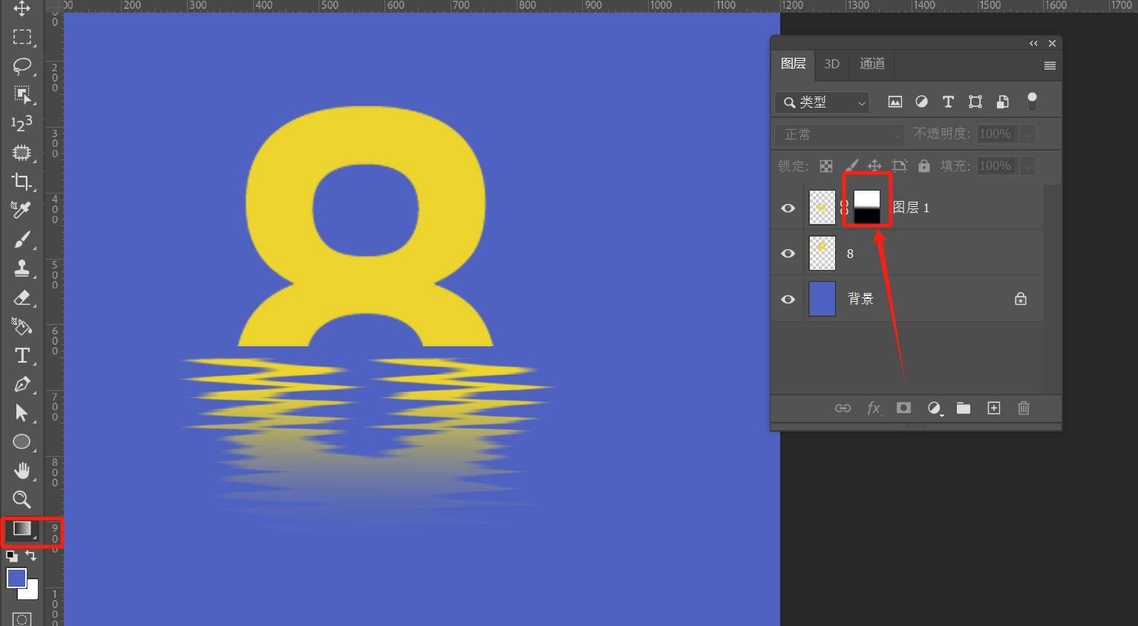Screen dimensions: 1138x626
Task: Open the 类型 filter dropdown
Action: point(823,102)
